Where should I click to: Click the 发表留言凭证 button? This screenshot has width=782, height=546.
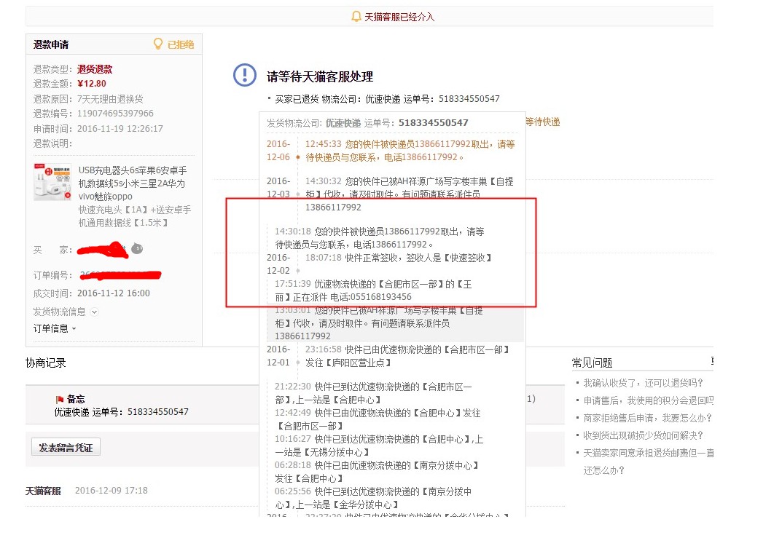pyautogui.click(x=66, y=448)
